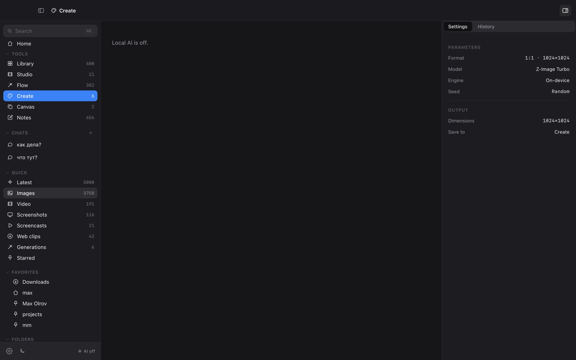Open the mm pinned favorite
The image size is (576, 360).
click(50, 325)
